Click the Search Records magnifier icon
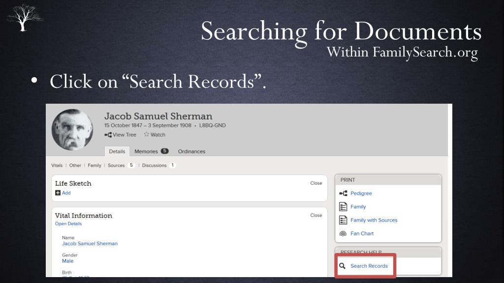504x283 pixels. click(x=343, y=266)
